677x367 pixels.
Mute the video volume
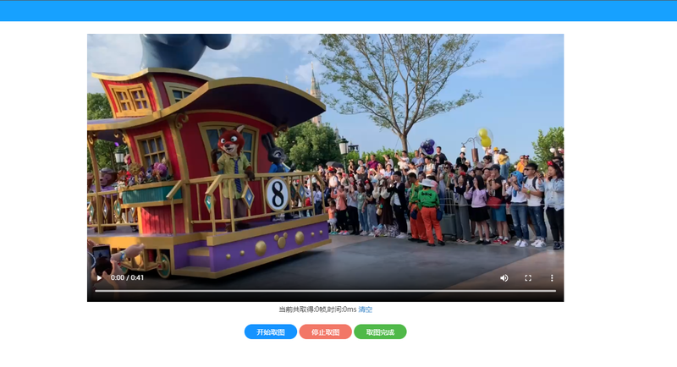tap(504, 278)
